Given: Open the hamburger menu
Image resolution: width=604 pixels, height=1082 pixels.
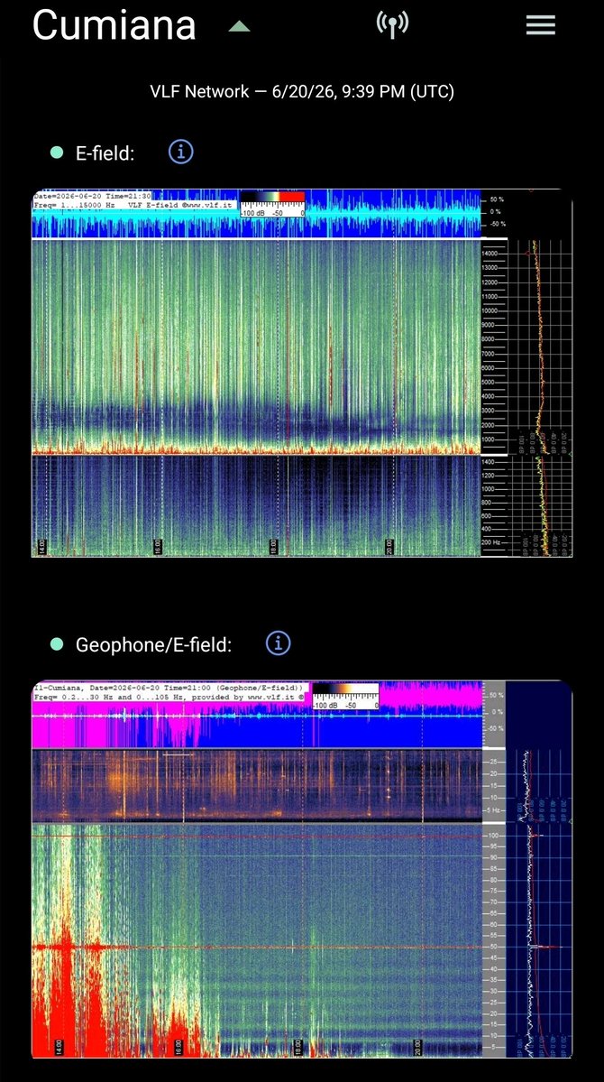Looking at the screenshot, I should 541,25.
